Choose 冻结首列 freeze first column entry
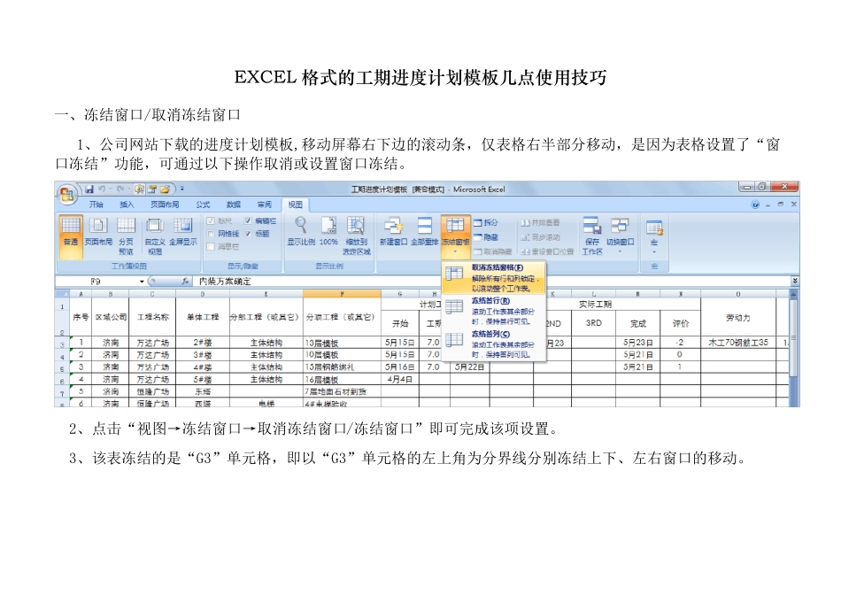841x595 pixels. tap(493, 344)
